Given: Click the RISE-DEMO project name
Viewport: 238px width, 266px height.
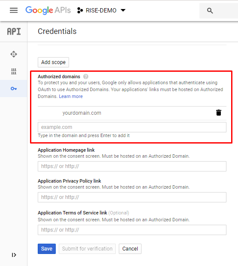Looking at the screenshot, I should [101, 10].
